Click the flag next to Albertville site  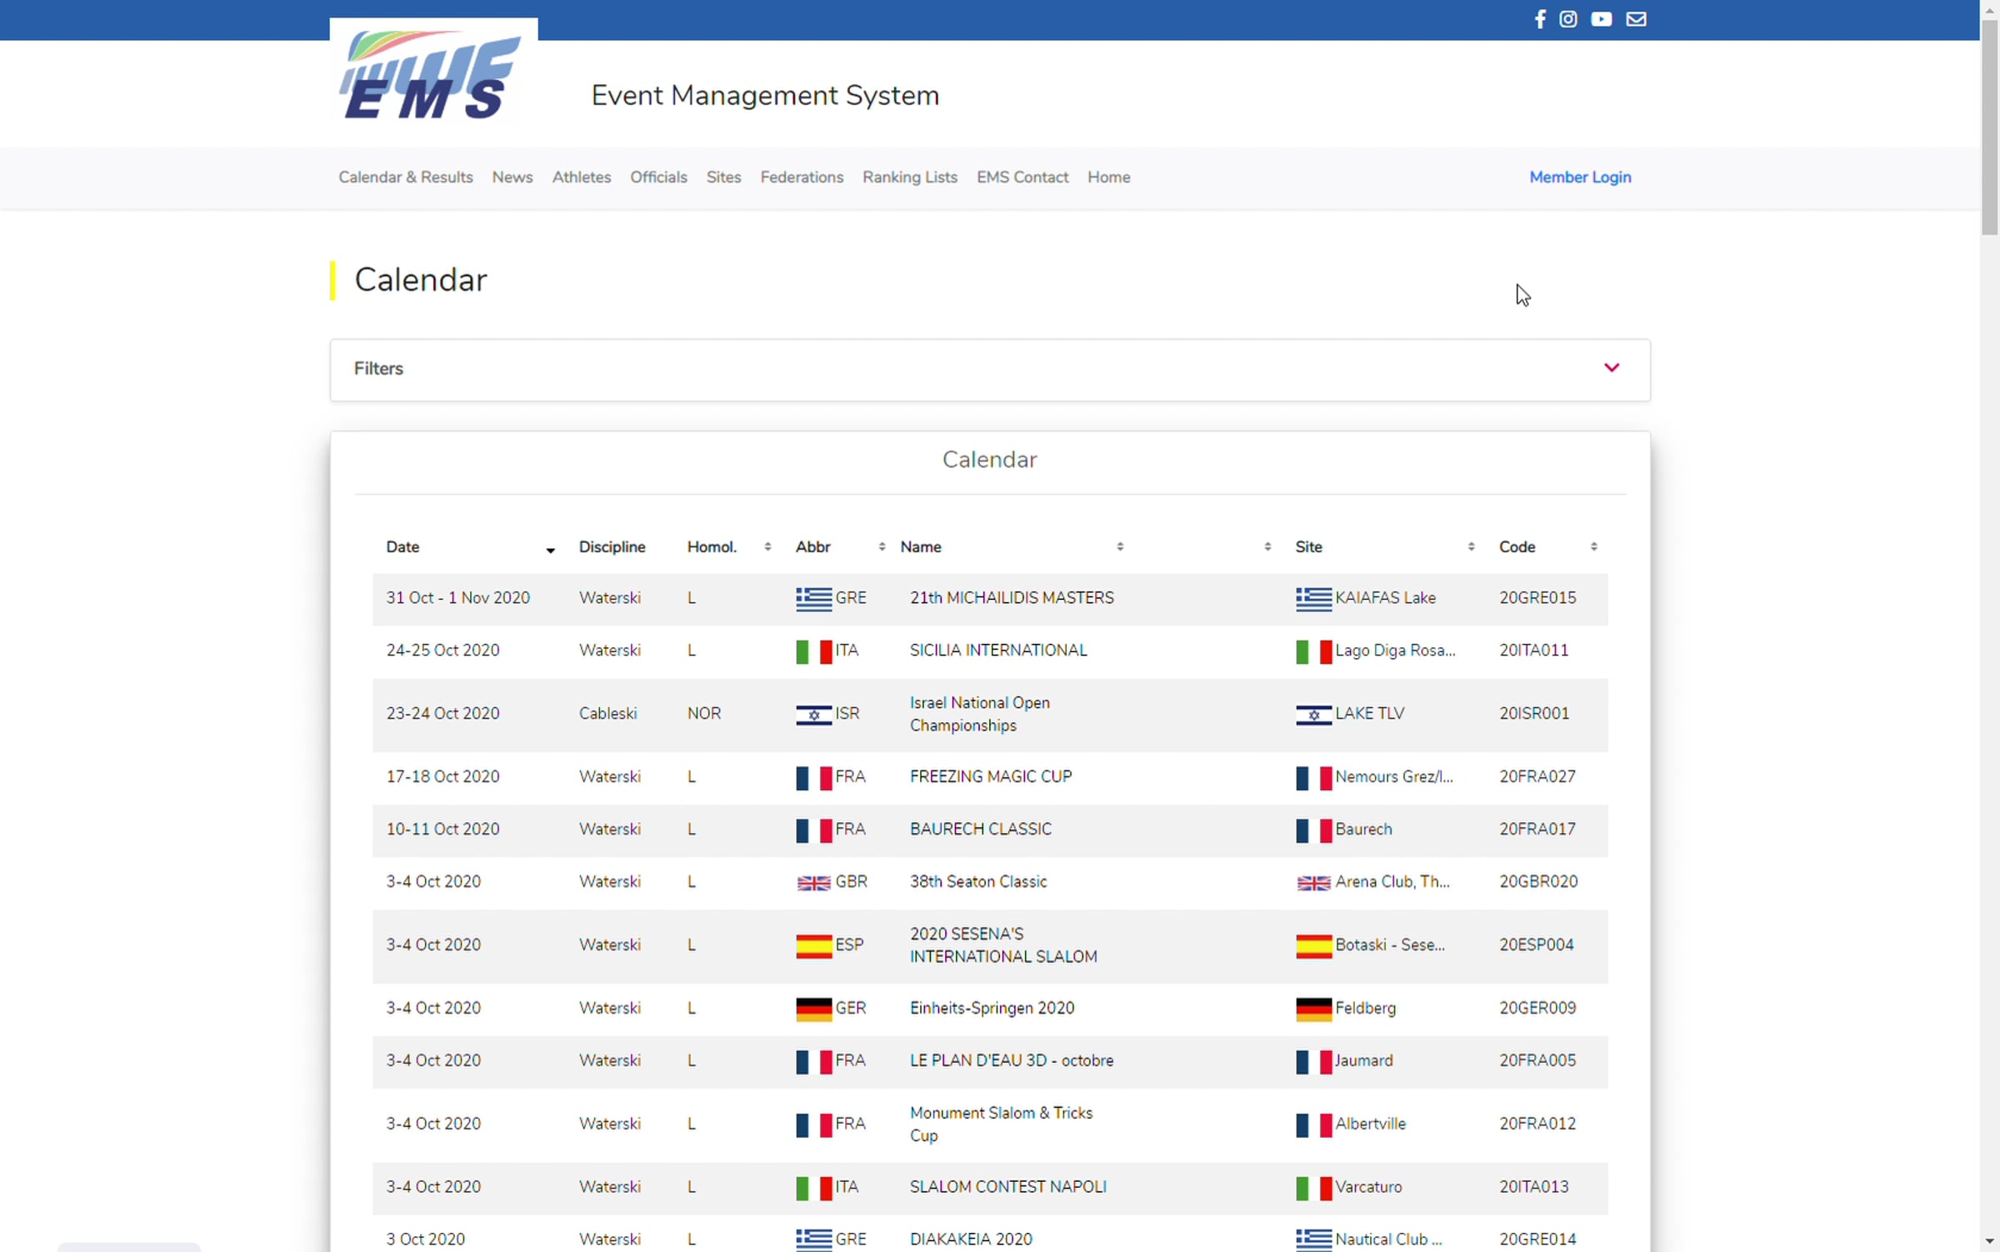[x=1312, y=1125]
